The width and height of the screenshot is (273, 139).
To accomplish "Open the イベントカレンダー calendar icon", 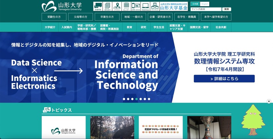I will tap(126, 6).
